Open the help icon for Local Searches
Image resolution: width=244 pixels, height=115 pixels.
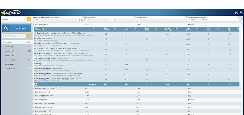click(186, 17)
